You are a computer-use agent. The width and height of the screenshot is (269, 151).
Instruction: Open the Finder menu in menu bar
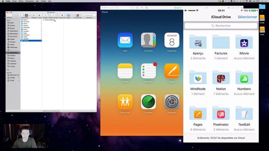[8, 1]
